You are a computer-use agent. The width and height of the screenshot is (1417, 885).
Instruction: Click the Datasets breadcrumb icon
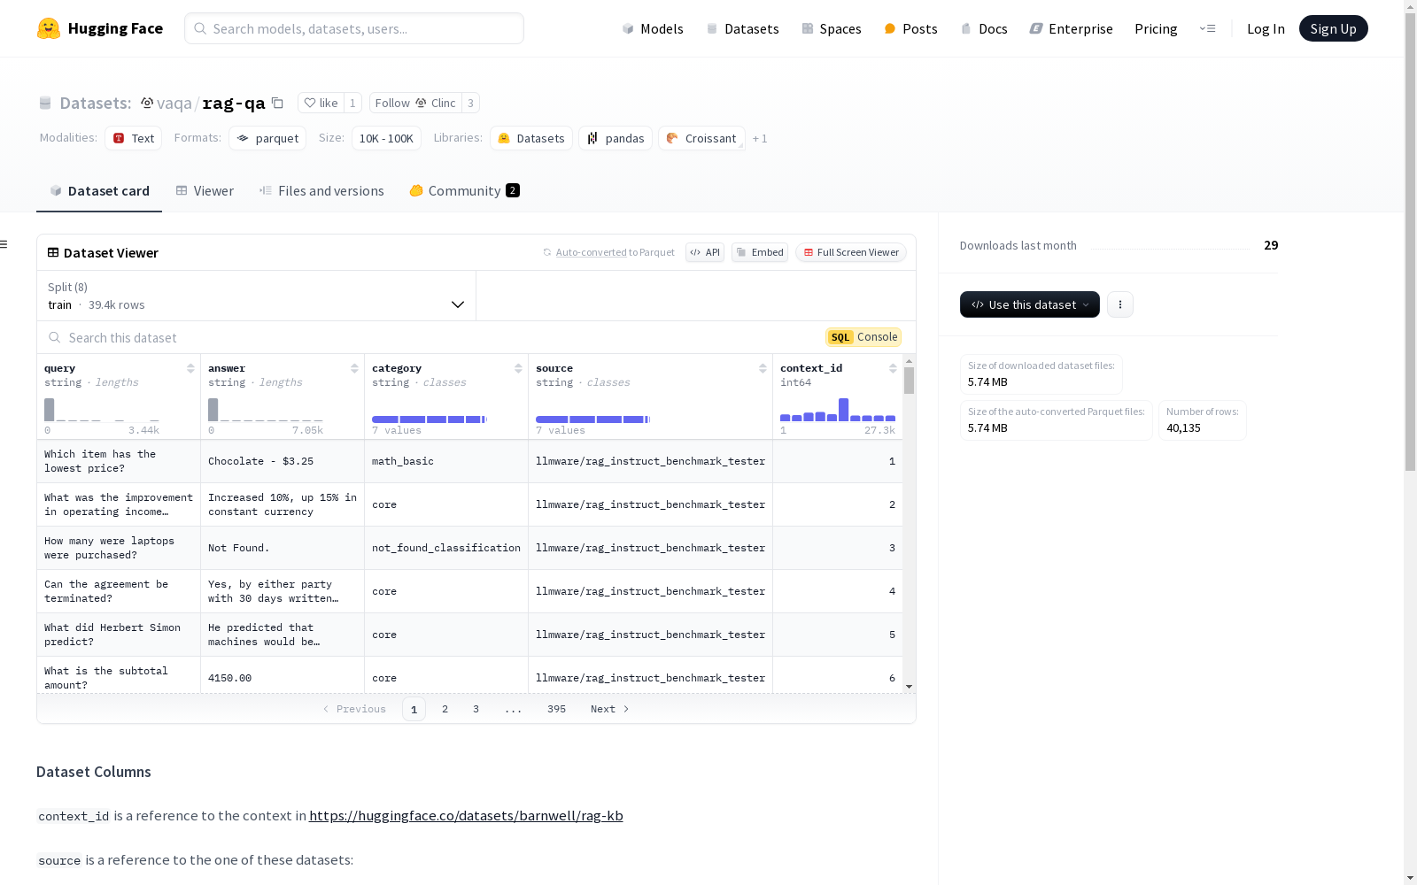coord(45,103)
